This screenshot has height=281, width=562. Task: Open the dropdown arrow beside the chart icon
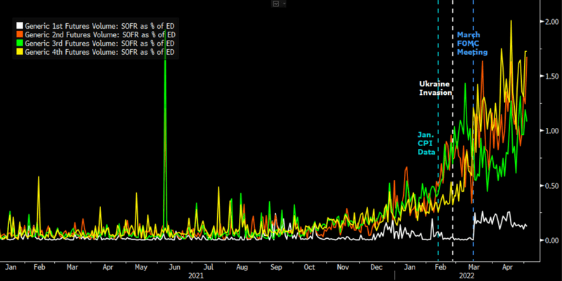pyautogui.click(x=285, y=4)
